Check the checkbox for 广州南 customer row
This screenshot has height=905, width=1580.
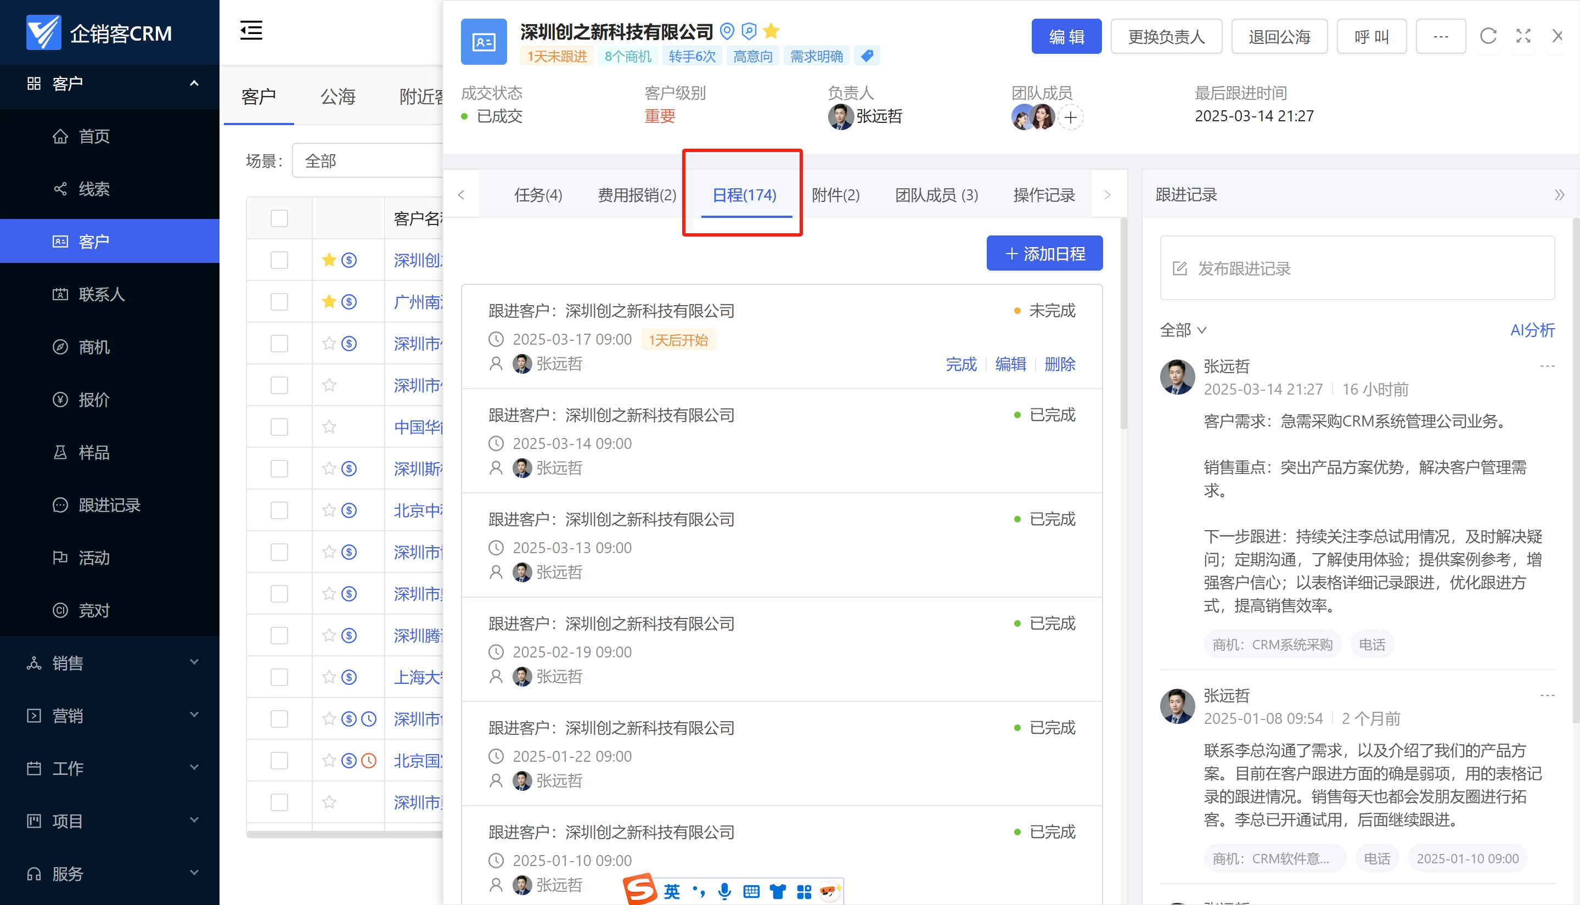point(279,302)
